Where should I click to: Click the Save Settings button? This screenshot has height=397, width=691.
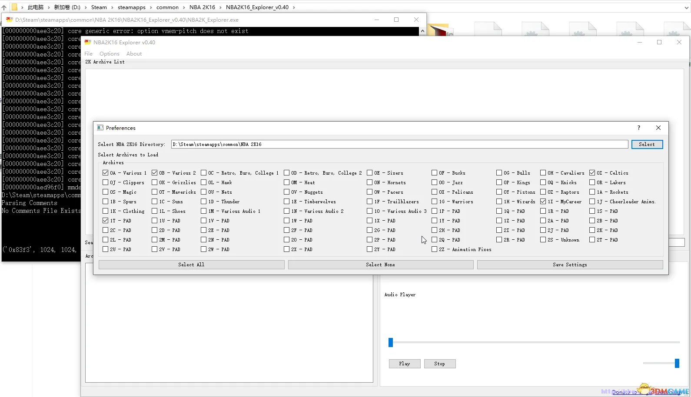coord(570,265)
